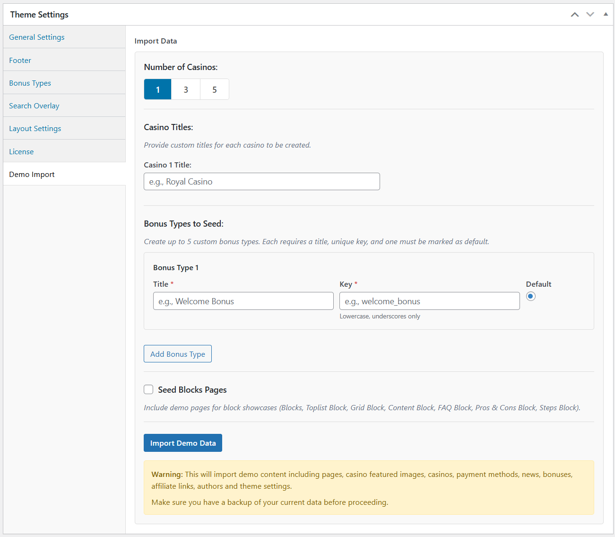Open the General Settings tab

[x=37, y=37]
